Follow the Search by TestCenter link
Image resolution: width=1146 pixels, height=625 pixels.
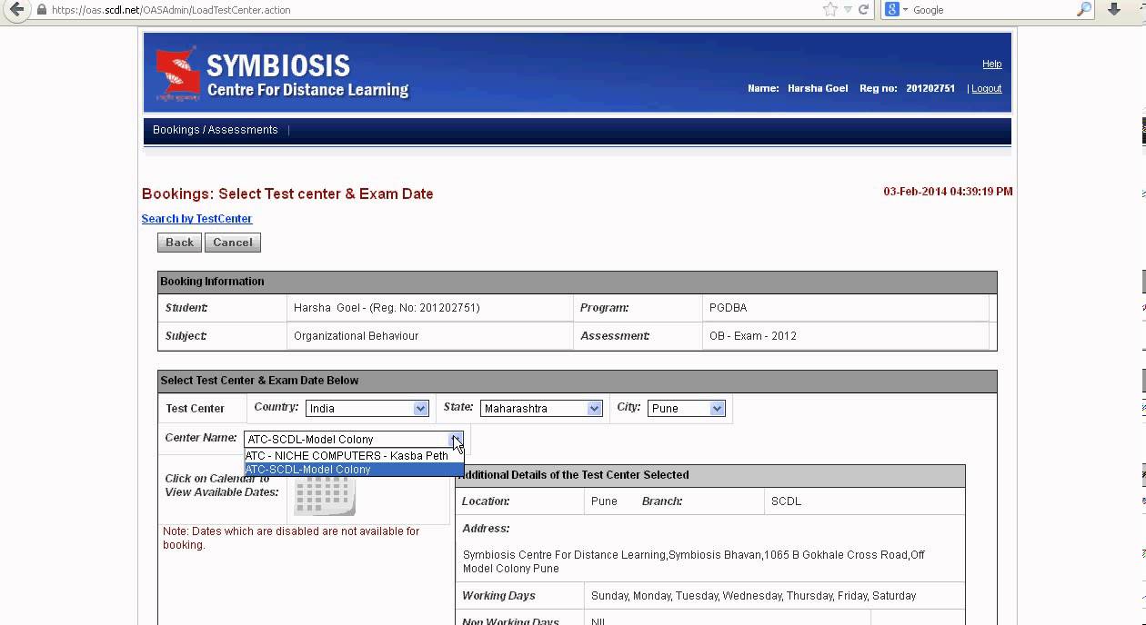(x=196, y=219)
